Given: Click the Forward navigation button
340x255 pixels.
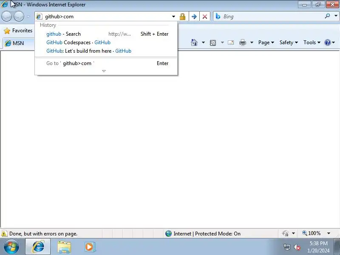Looking at the screenshot, I should click(19, 16).
